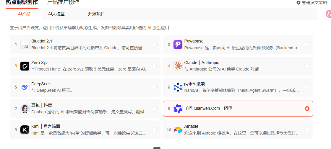The image size is (331, 149).
Task: Click the selected 千问 Qianwen radio button
Action: point(307,109)
